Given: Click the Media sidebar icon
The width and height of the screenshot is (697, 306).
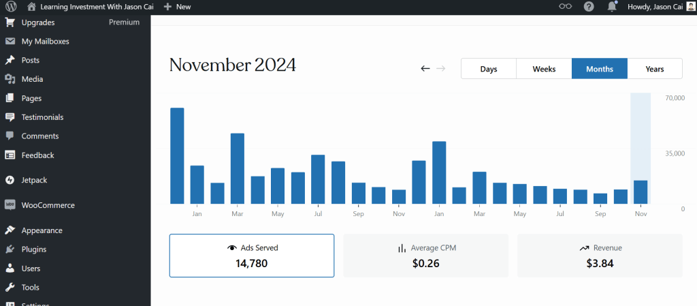Looking at the screenshot, I should point(10,79).
